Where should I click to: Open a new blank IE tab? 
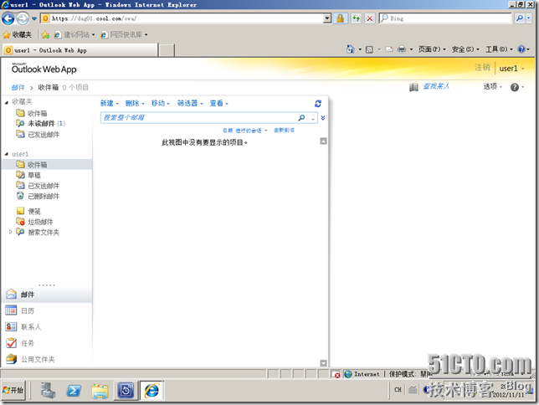click(x=167, y=50)
